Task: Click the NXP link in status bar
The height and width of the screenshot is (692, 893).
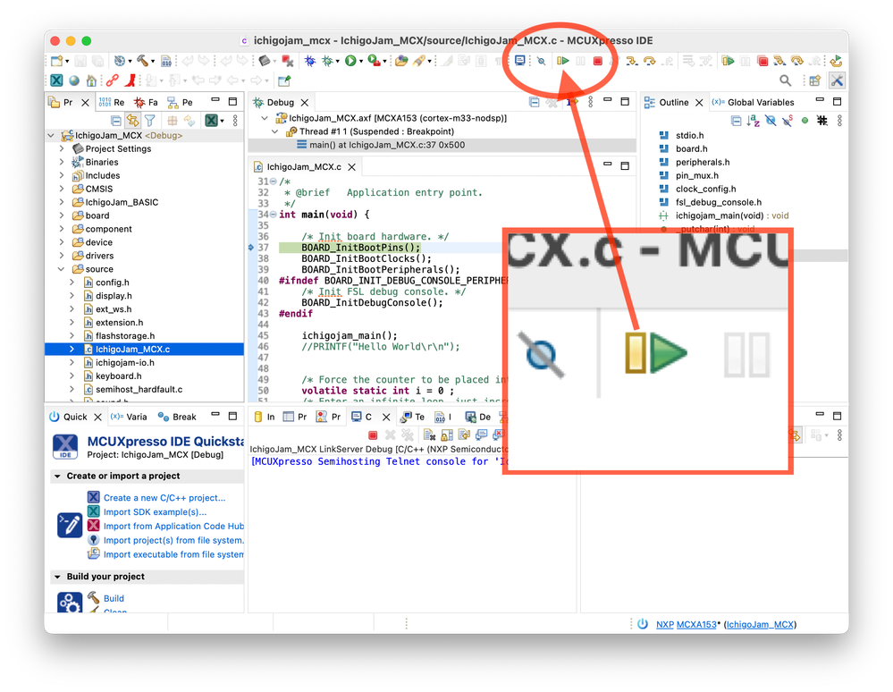Action: pyautogui.click(x=665, y=625)
